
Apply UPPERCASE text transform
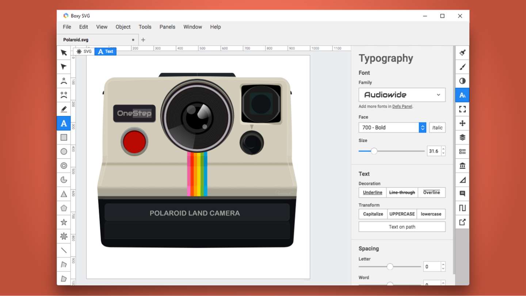(x=402, y=214)
